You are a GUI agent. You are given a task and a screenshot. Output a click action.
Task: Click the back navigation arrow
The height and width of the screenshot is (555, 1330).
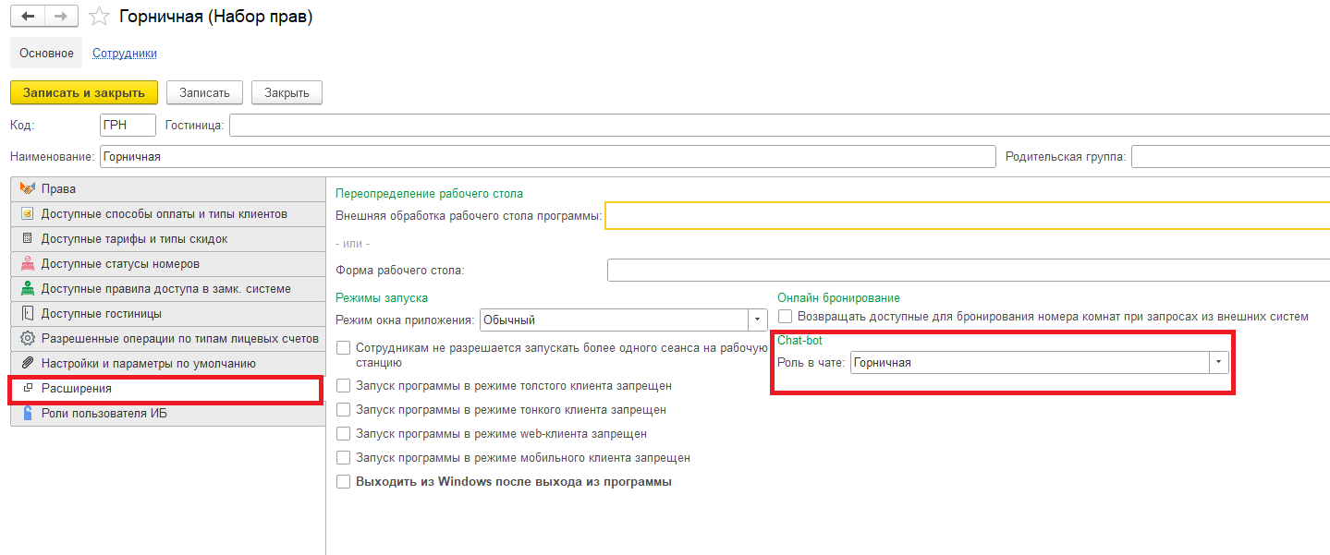click(27, 17)
